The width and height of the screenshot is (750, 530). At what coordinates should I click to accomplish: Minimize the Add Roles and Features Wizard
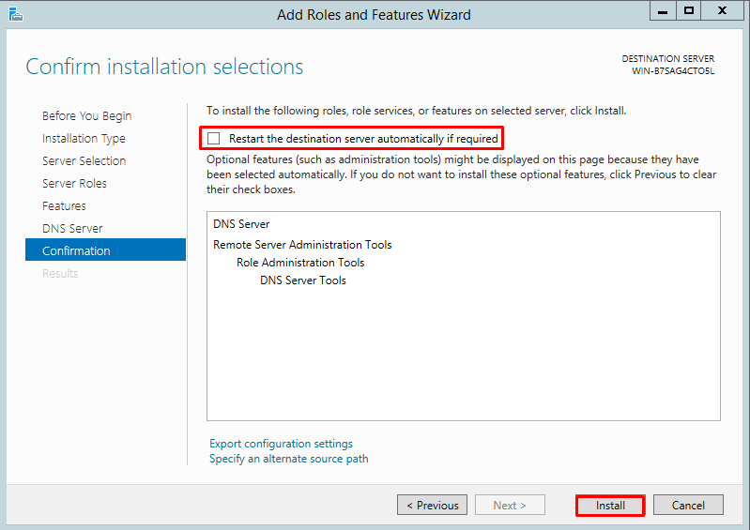click(x=664, y=11)
